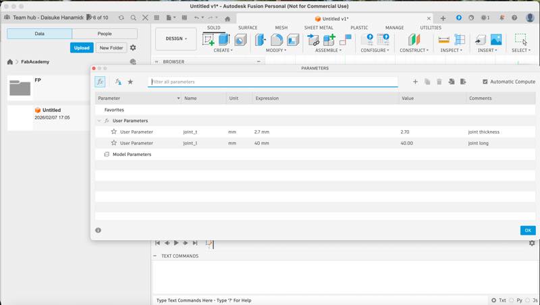Open the INSERT dropdown menu
Viewport: 540px width, 305px height.
(x=487, y=50)
